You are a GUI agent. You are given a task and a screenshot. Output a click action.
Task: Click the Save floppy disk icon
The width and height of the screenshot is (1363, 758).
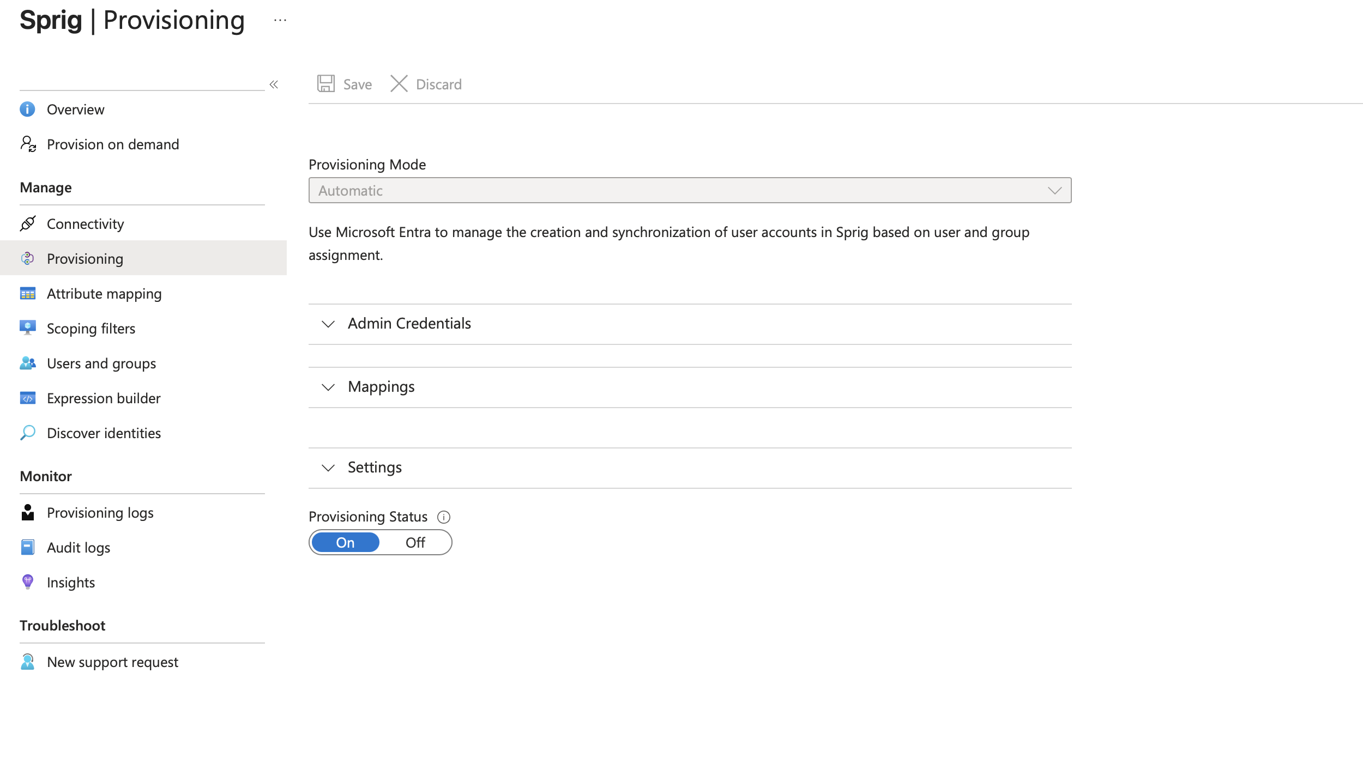click(x=326, y=84)
